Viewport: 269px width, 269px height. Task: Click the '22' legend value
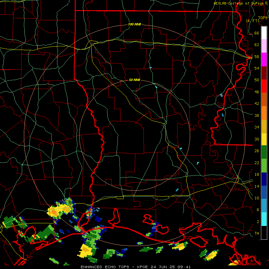click(x=257, y=163)
